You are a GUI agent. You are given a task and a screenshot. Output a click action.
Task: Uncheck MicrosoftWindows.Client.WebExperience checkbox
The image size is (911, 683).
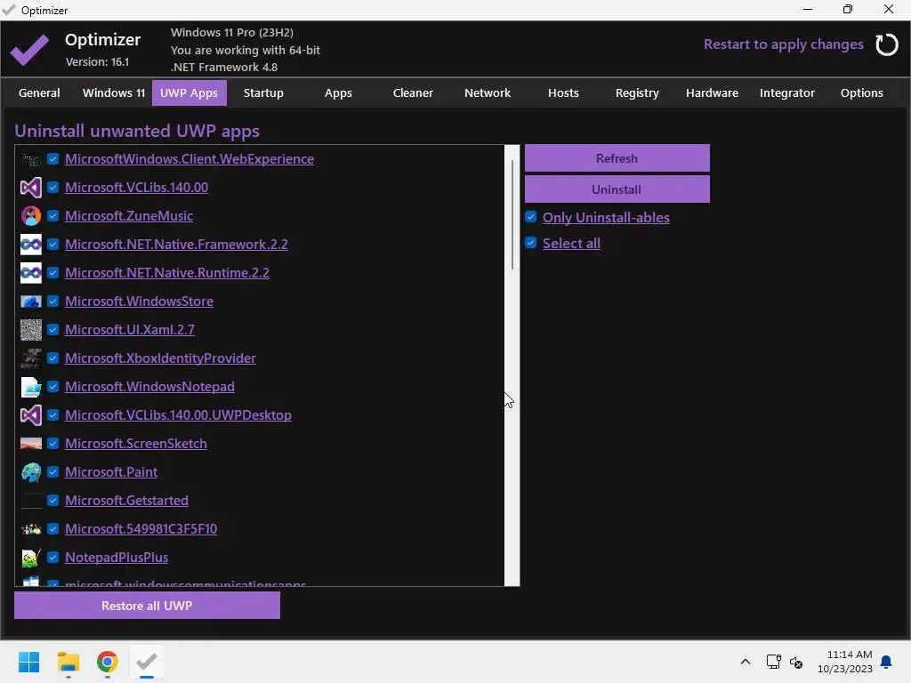pos(52,159)
